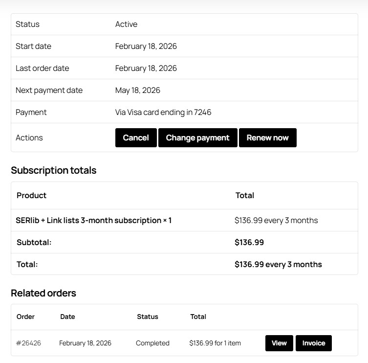Click the Subscription totals heading
This screenshot has height=363, width=368.
53,170
